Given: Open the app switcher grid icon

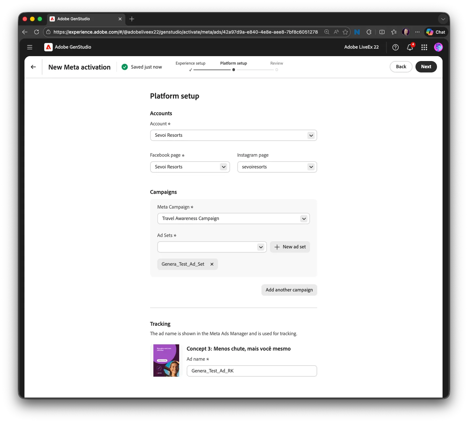Looking at the screenshot, I should [x=424, y=47].
